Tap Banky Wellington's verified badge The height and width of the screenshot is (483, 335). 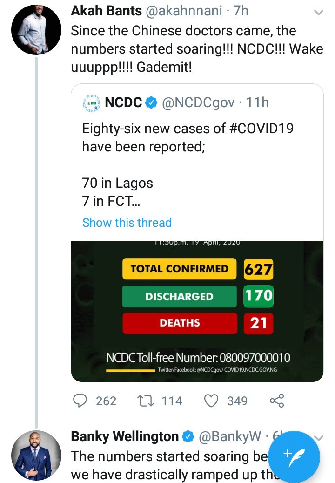pos(188,437)
